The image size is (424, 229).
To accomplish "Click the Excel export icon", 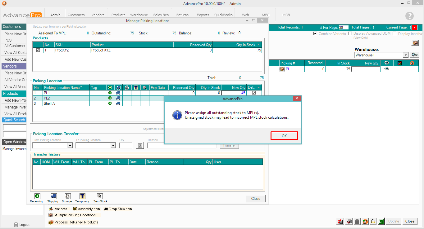I will coord(381,221).
